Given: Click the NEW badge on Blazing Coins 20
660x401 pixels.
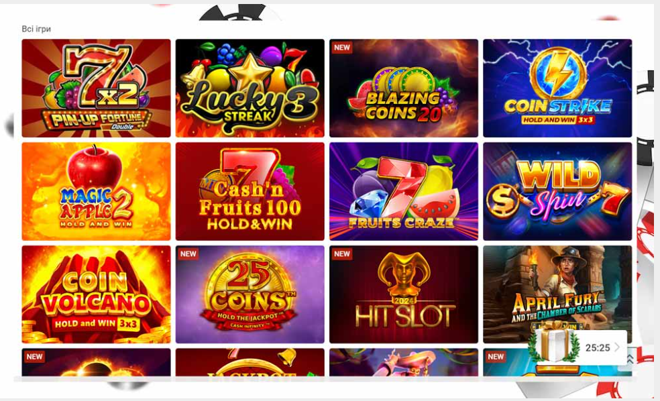Looking at the screenshot, I should (342, 48).
